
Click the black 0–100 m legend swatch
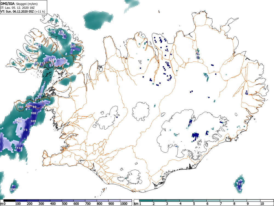coord(9,201)
